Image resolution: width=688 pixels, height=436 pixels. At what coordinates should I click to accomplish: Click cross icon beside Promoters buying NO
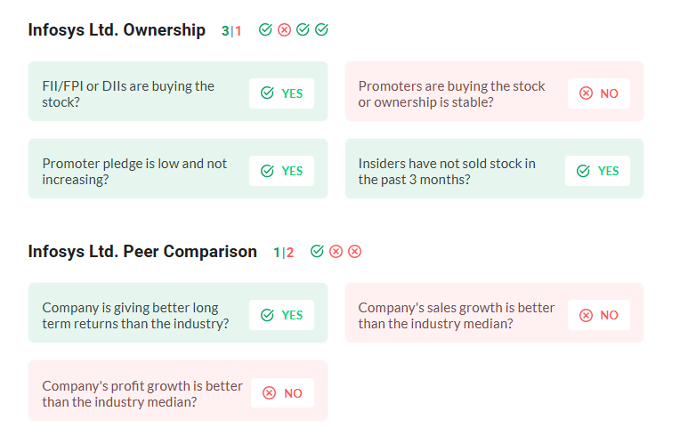(x=586, y=93)
